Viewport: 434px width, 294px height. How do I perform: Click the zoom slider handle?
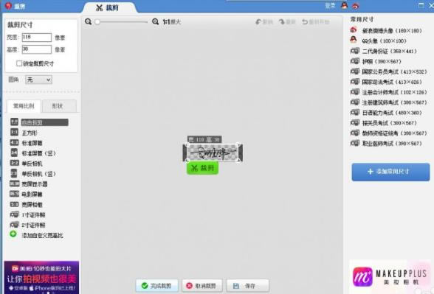click(97, 22)
